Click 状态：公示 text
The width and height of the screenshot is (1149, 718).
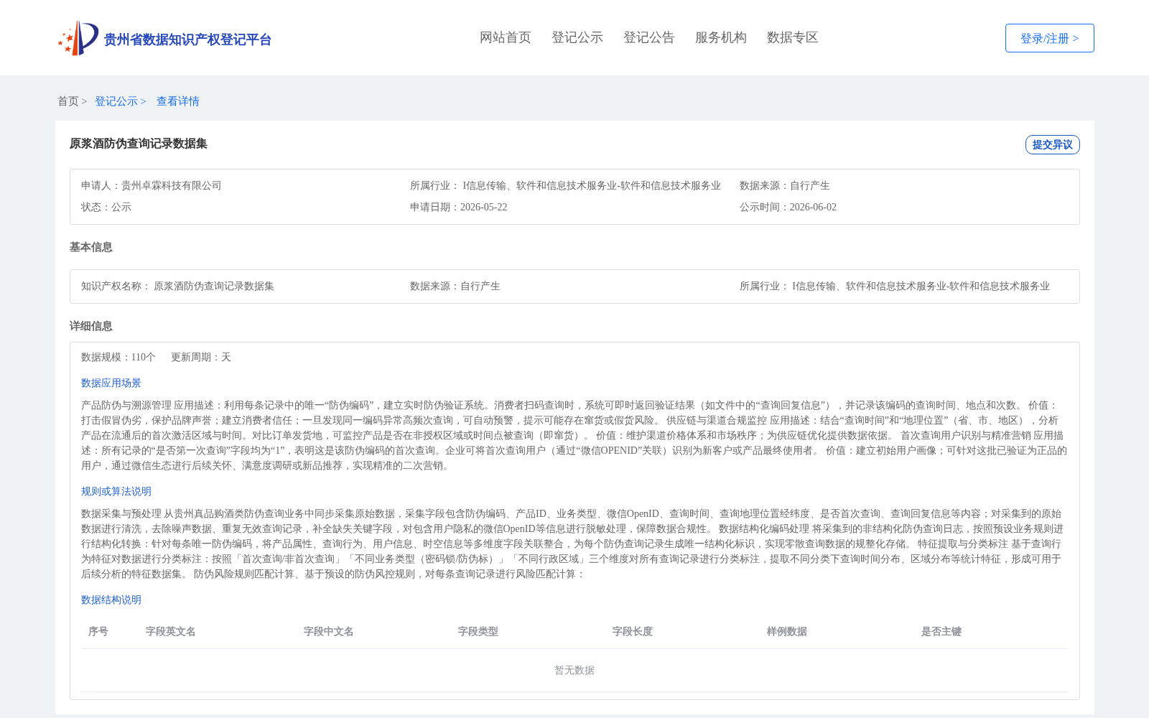tap(106, 207)
